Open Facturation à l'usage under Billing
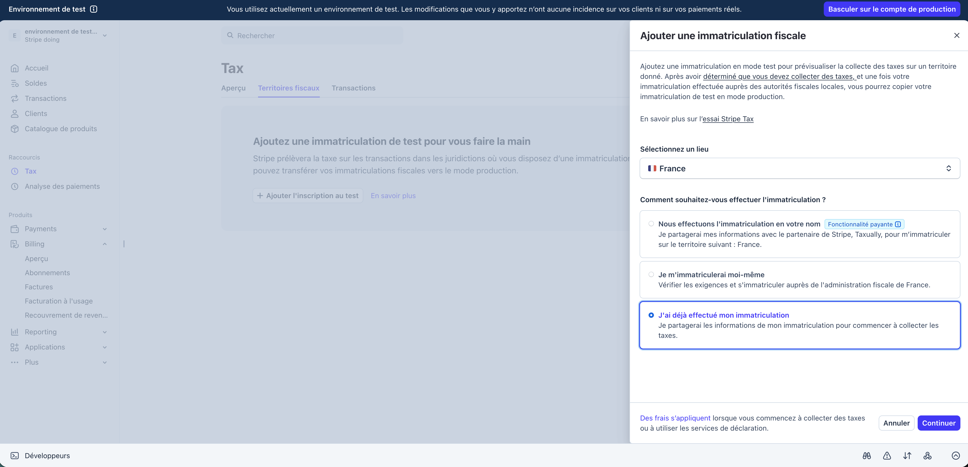 tap(59, 301)
